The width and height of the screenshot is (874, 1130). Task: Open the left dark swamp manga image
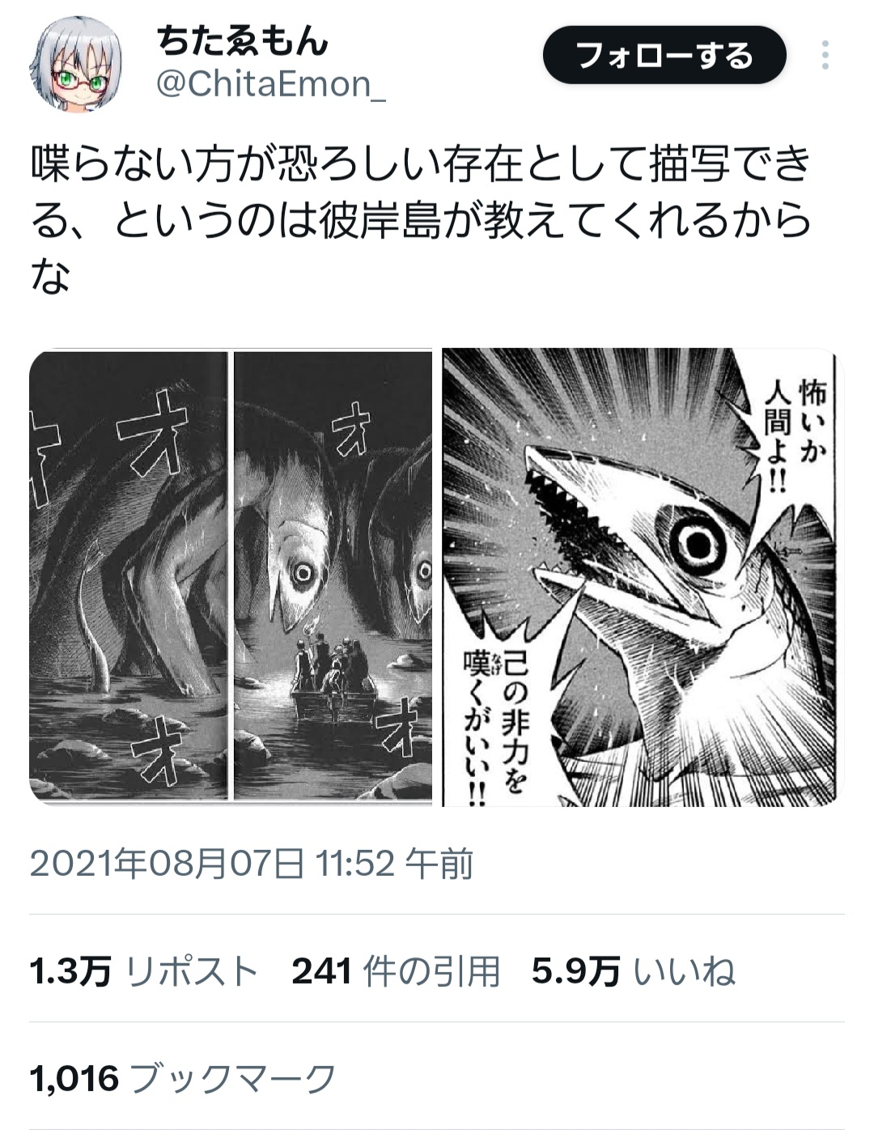tap(129, 576)
